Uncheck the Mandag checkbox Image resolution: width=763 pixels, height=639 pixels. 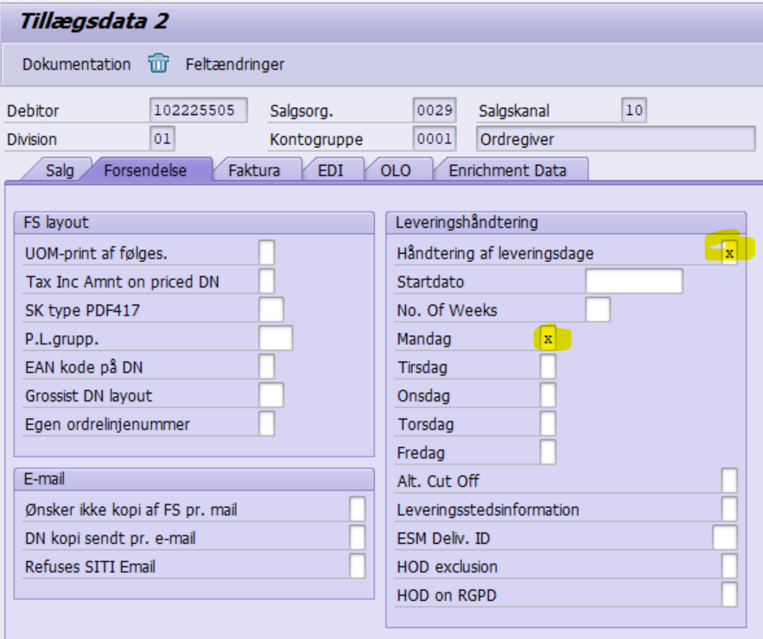(x=548, y=339)
